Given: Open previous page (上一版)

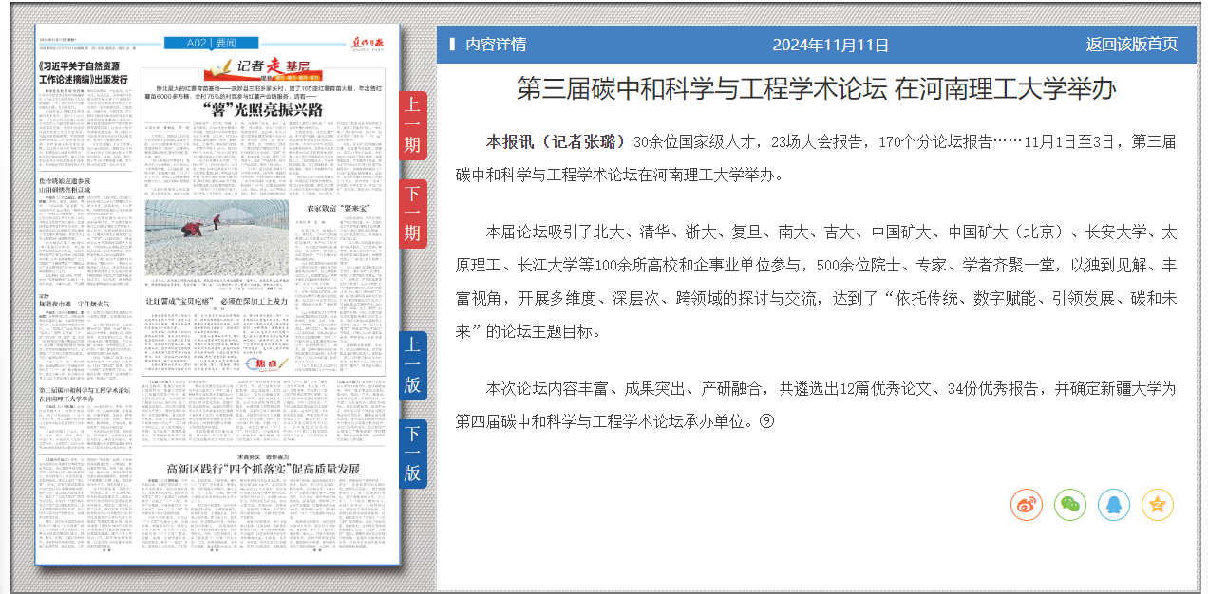Looking at the screenshot, I should pos(412,365).
